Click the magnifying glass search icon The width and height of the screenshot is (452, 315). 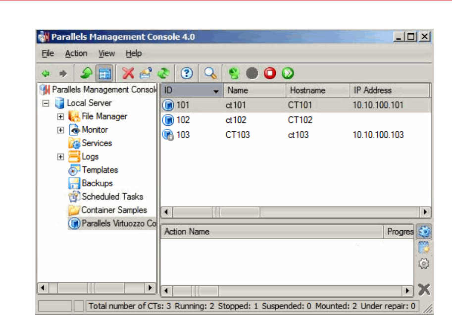pyautogui.click(x=210, y=73)
